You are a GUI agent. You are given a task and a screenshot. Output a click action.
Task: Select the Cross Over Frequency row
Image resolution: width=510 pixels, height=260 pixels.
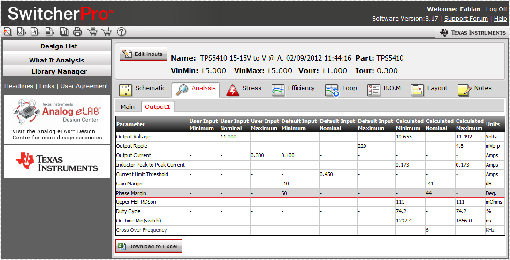[x=310, y=230]
